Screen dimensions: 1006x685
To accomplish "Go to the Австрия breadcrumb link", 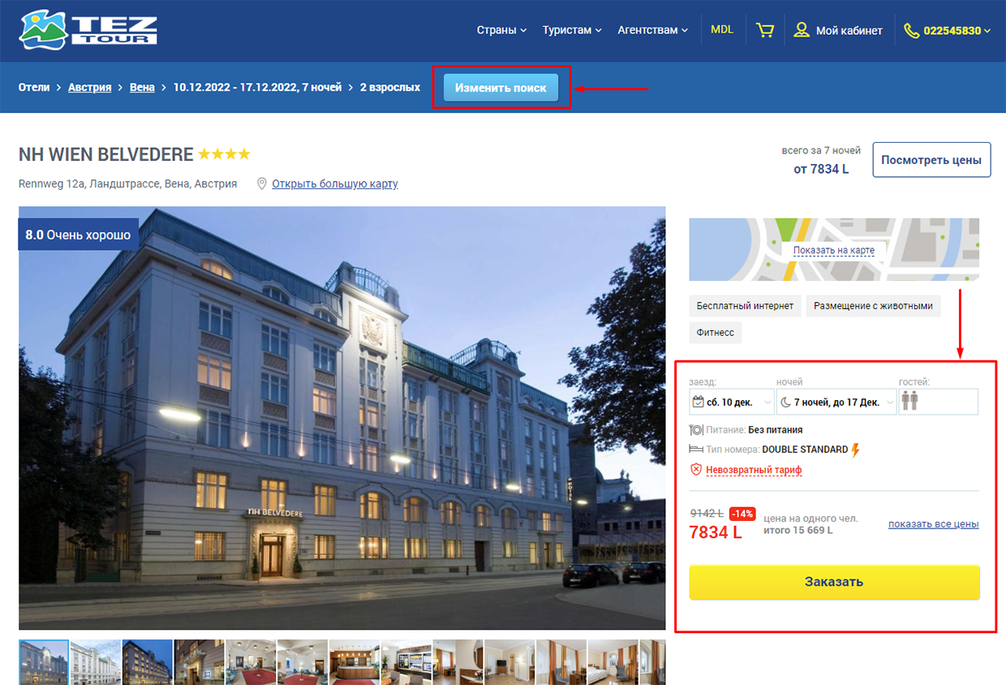I will pos(89,87).
